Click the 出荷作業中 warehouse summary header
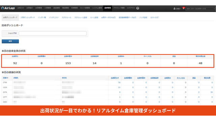 coord(68,56)
